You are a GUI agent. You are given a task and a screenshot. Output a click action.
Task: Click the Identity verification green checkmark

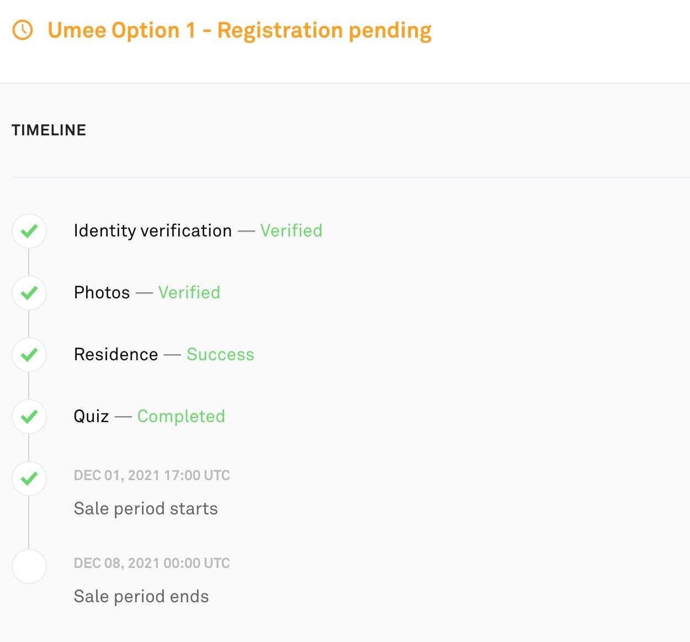(29, 231)
